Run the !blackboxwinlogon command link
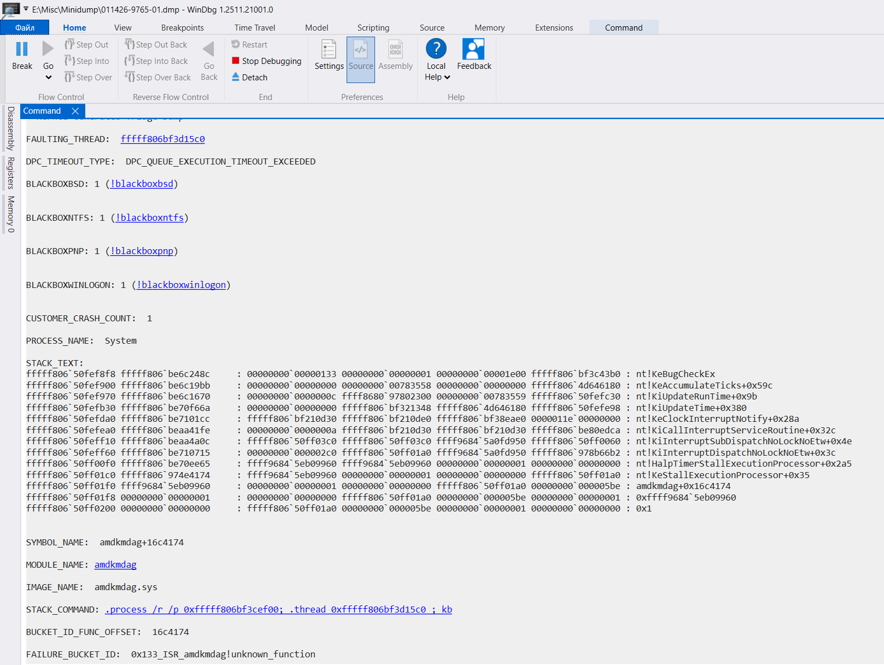The height and width of the screenshot is (665, 884). [x=182, y=285]
